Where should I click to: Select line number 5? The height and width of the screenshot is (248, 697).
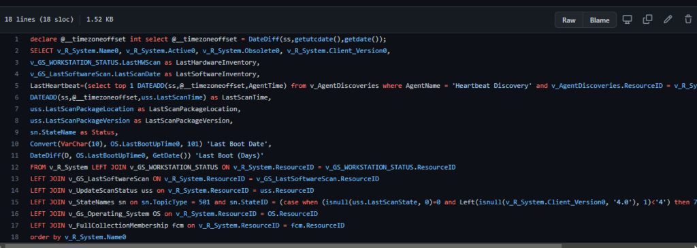tap(16, 85)
